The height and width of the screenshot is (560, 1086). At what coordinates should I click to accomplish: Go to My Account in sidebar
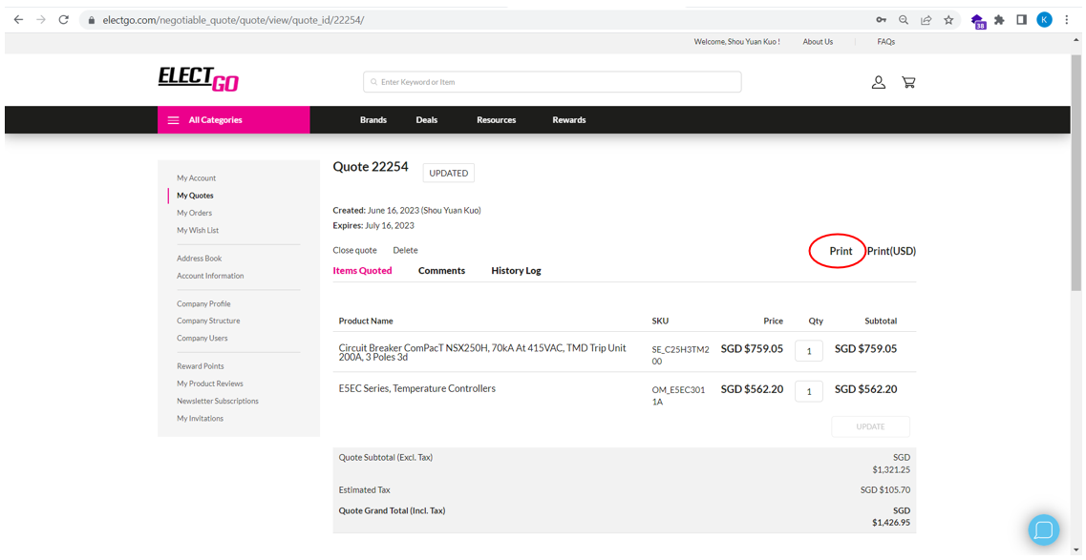point(197,178)
